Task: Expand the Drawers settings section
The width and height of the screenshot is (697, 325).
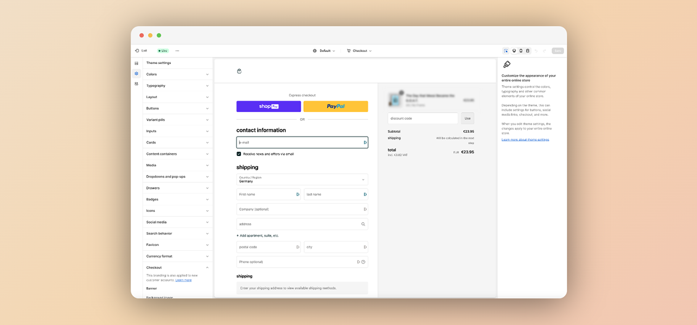Action: tap(177, 188)
